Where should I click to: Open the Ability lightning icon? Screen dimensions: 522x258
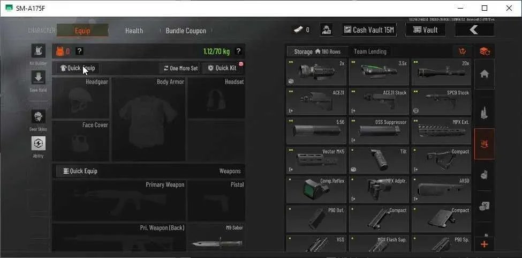pyautogui.click(x=39, y=143)
